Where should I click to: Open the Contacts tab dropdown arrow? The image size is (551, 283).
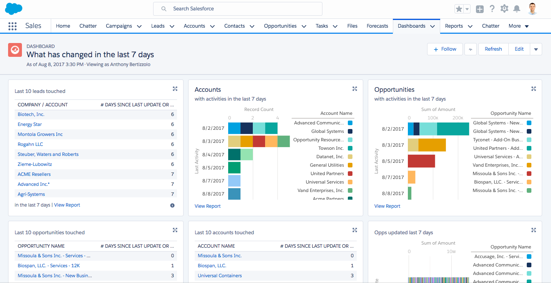pos(252,26)
